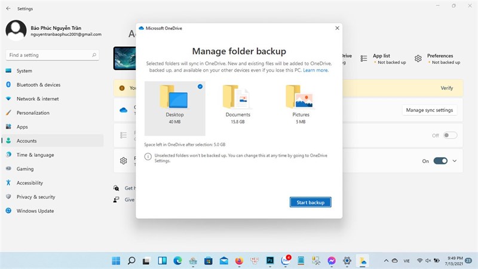Open Time & language settings
This screenshot has width=478, height=269.
[53, 155]
